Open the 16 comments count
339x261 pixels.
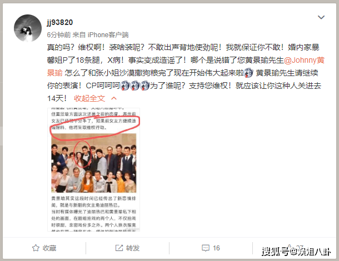coord(216,248)
